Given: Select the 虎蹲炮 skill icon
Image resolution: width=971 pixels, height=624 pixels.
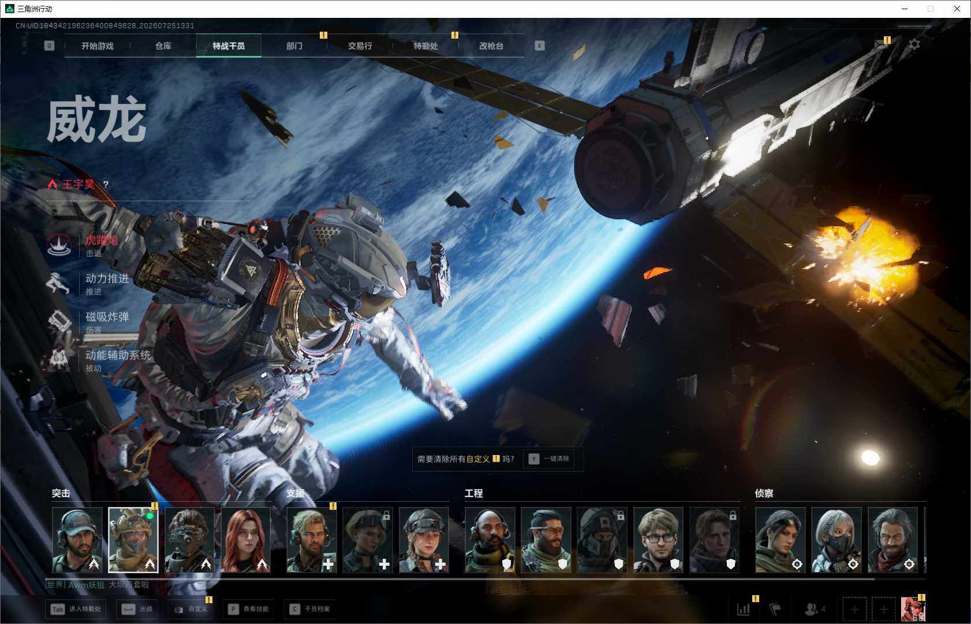Looking at the screenshot, I should click(59, 245).
